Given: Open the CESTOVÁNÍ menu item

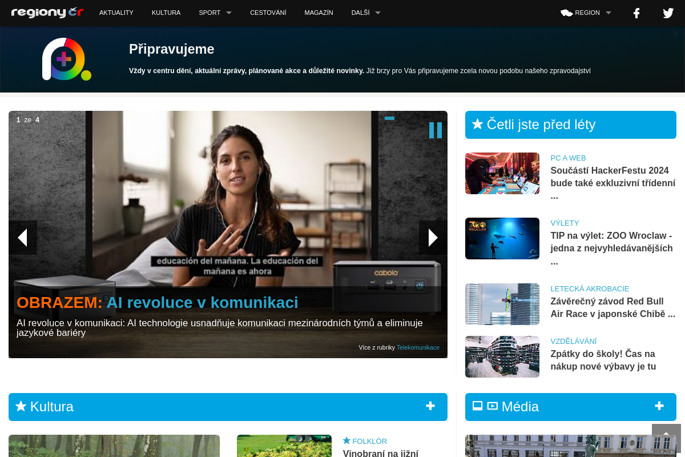Looking at the screenshot, I should point(268,13).
